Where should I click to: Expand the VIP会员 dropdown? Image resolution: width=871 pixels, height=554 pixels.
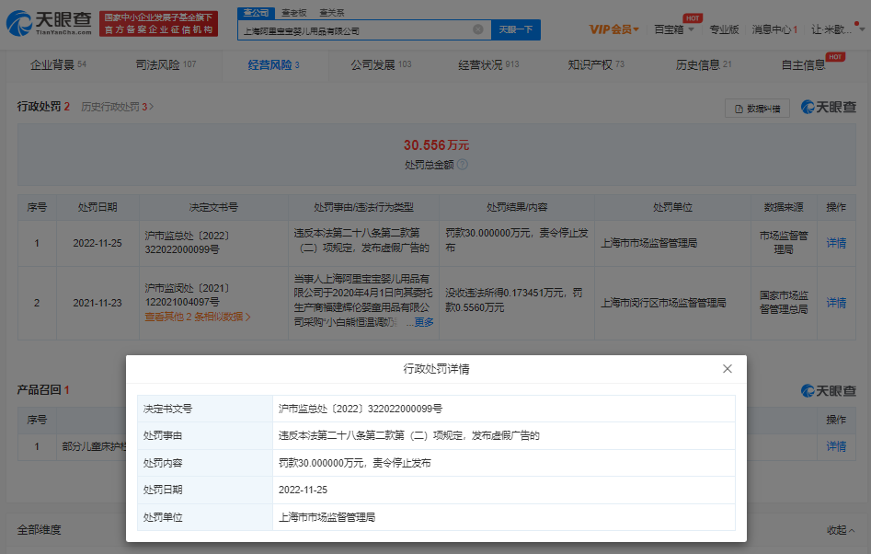click(x=613, y=29)
